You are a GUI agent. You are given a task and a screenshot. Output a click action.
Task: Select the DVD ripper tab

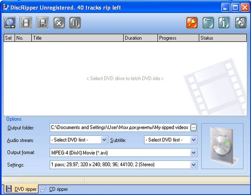tap(21, 189)
